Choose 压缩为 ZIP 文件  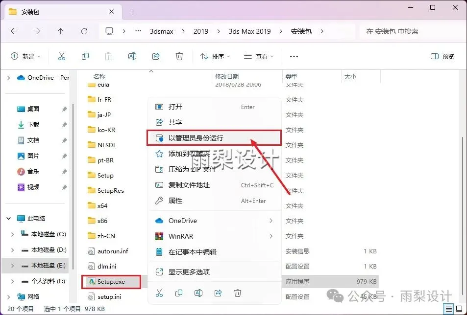[x=215, y=169]
